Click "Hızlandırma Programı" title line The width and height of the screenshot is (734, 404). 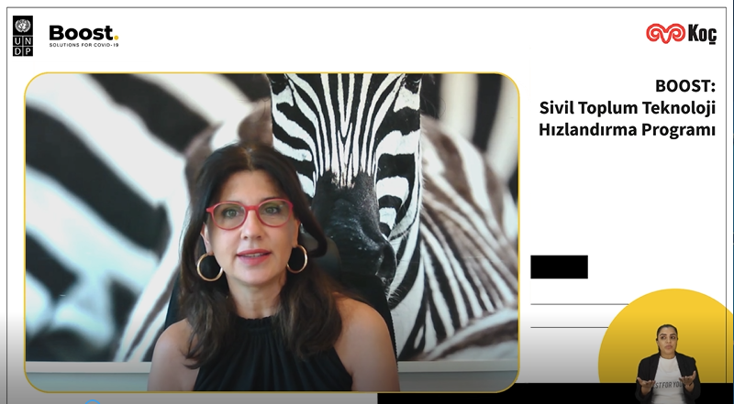[x=627, y=129]
